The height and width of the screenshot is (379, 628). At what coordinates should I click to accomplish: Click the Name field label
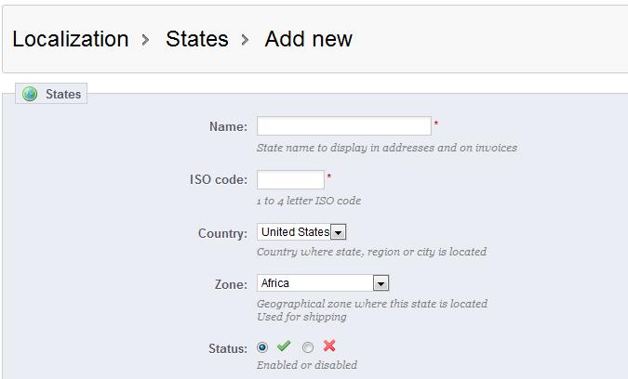point(228,126)
